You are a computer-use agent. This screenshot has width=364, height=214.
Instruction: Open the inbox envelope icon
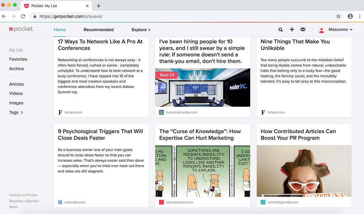pos(303,29)
